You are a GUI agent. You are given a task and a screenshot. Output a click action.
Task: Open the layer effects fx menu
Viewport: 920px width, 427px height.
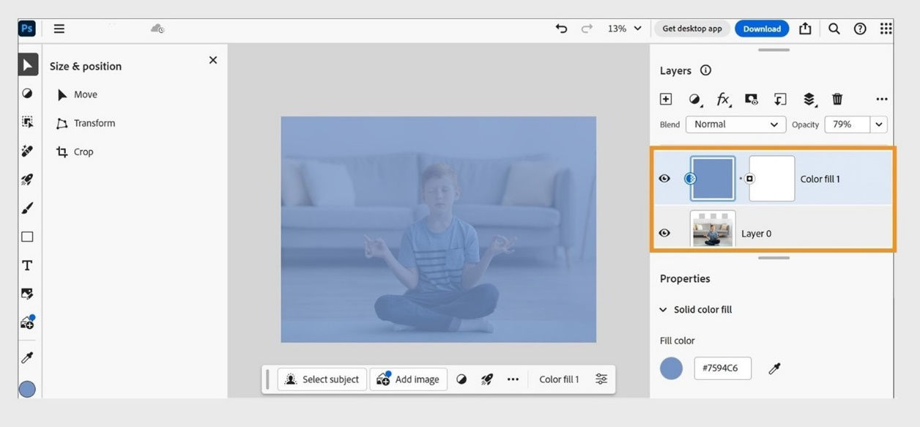723,98
